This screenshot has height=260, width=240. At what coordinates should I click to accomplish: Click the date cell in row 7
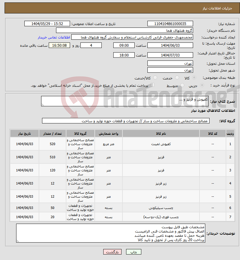point(24,217)
